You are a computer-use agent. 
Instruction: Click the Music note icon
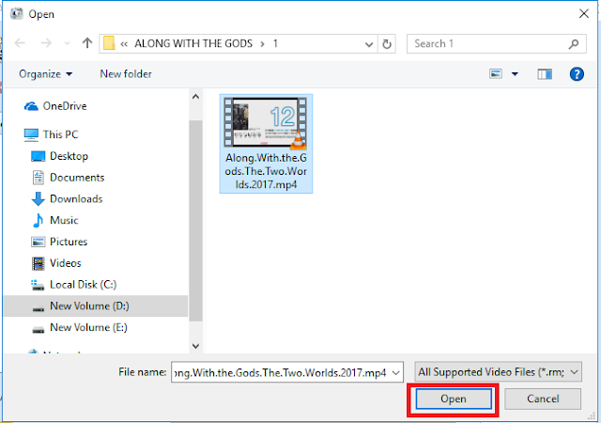(38, 220)
